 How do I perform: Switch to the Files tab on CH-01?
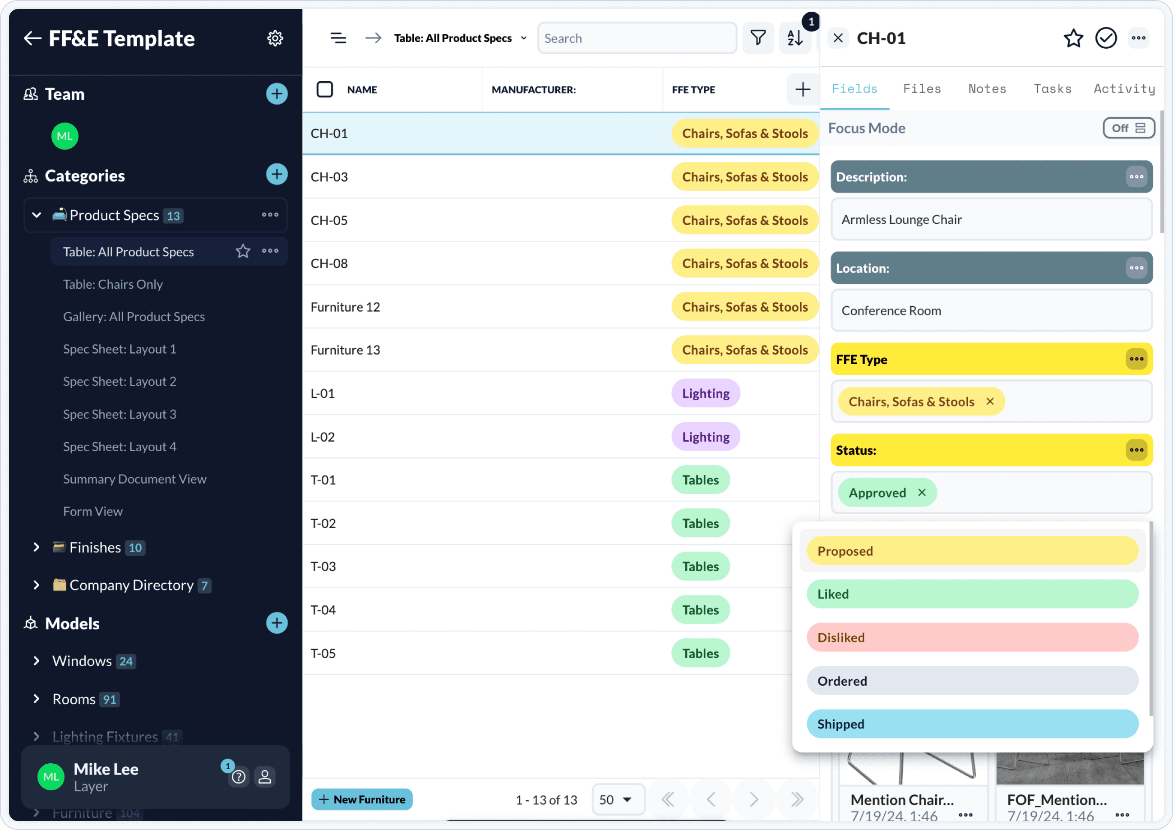click(922, 89)
